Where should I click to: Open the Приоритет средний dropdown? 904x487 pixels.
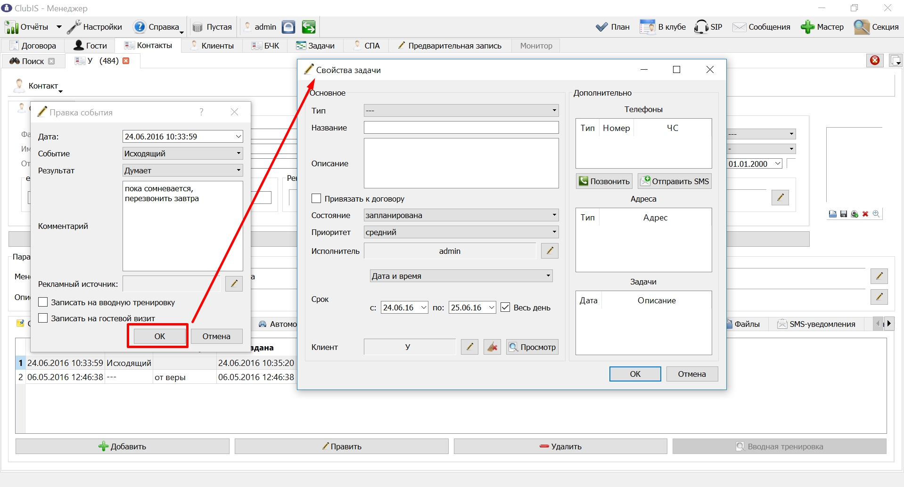(461, 232)
